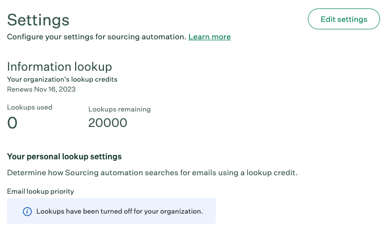Click Your personal lookup settings heading
Screen dimensions: 388x235
tap(64, 156)
